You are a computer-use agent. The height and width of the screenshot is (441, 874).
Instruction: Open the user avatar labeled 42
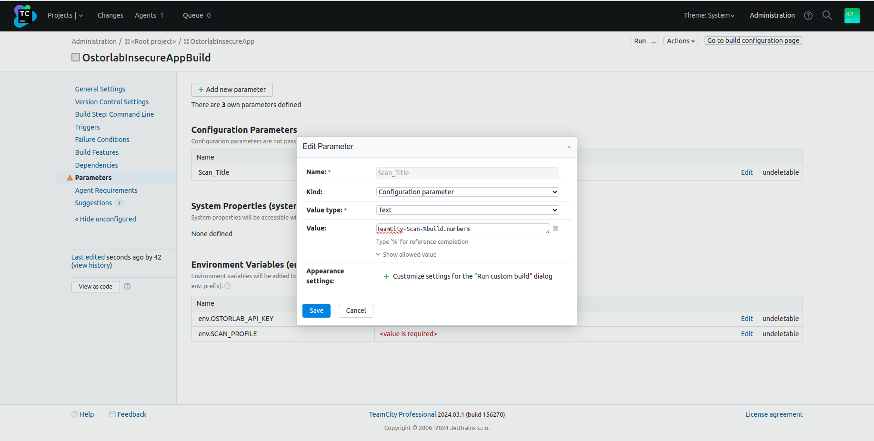[852, 16]
